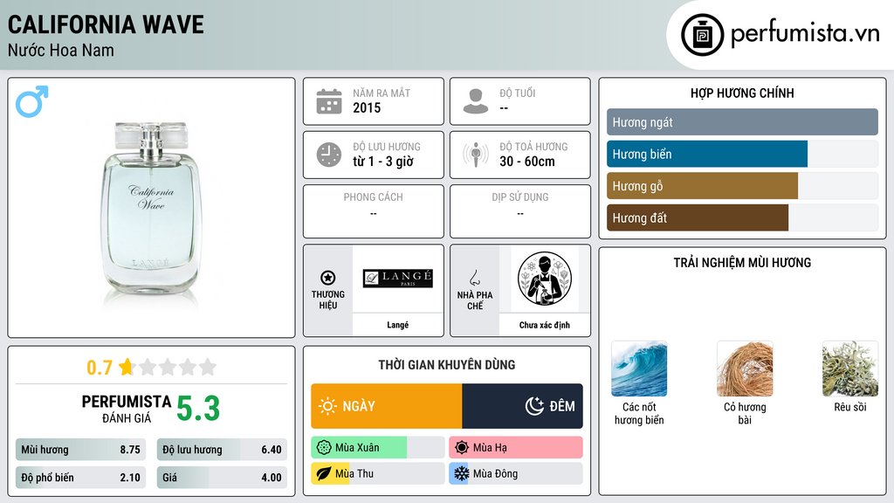Click the Rêu sồi note label
Viewport: 894px width, 503px height.
click(850, 407)
